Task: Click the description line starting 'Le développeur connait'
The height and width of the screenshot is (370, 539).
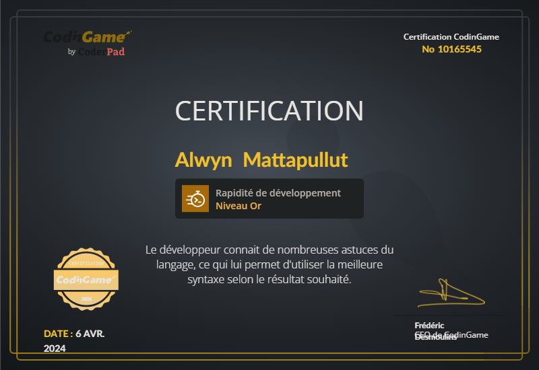Action: 269,250
